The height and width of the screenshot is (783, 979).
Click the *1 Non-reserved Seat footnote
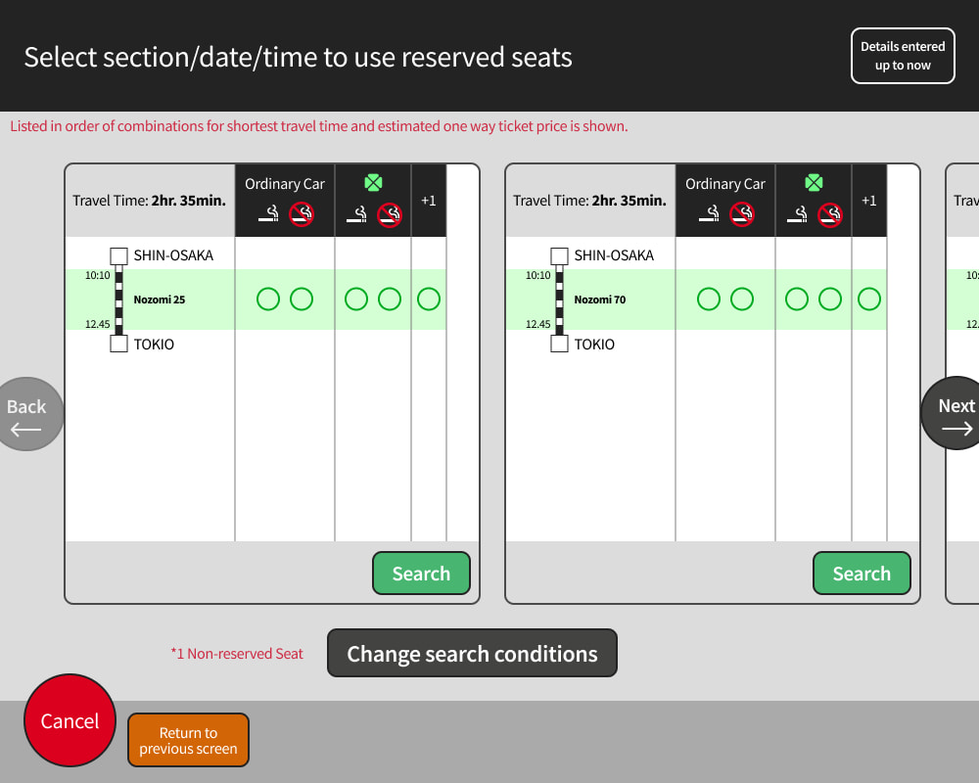point(237,654)
